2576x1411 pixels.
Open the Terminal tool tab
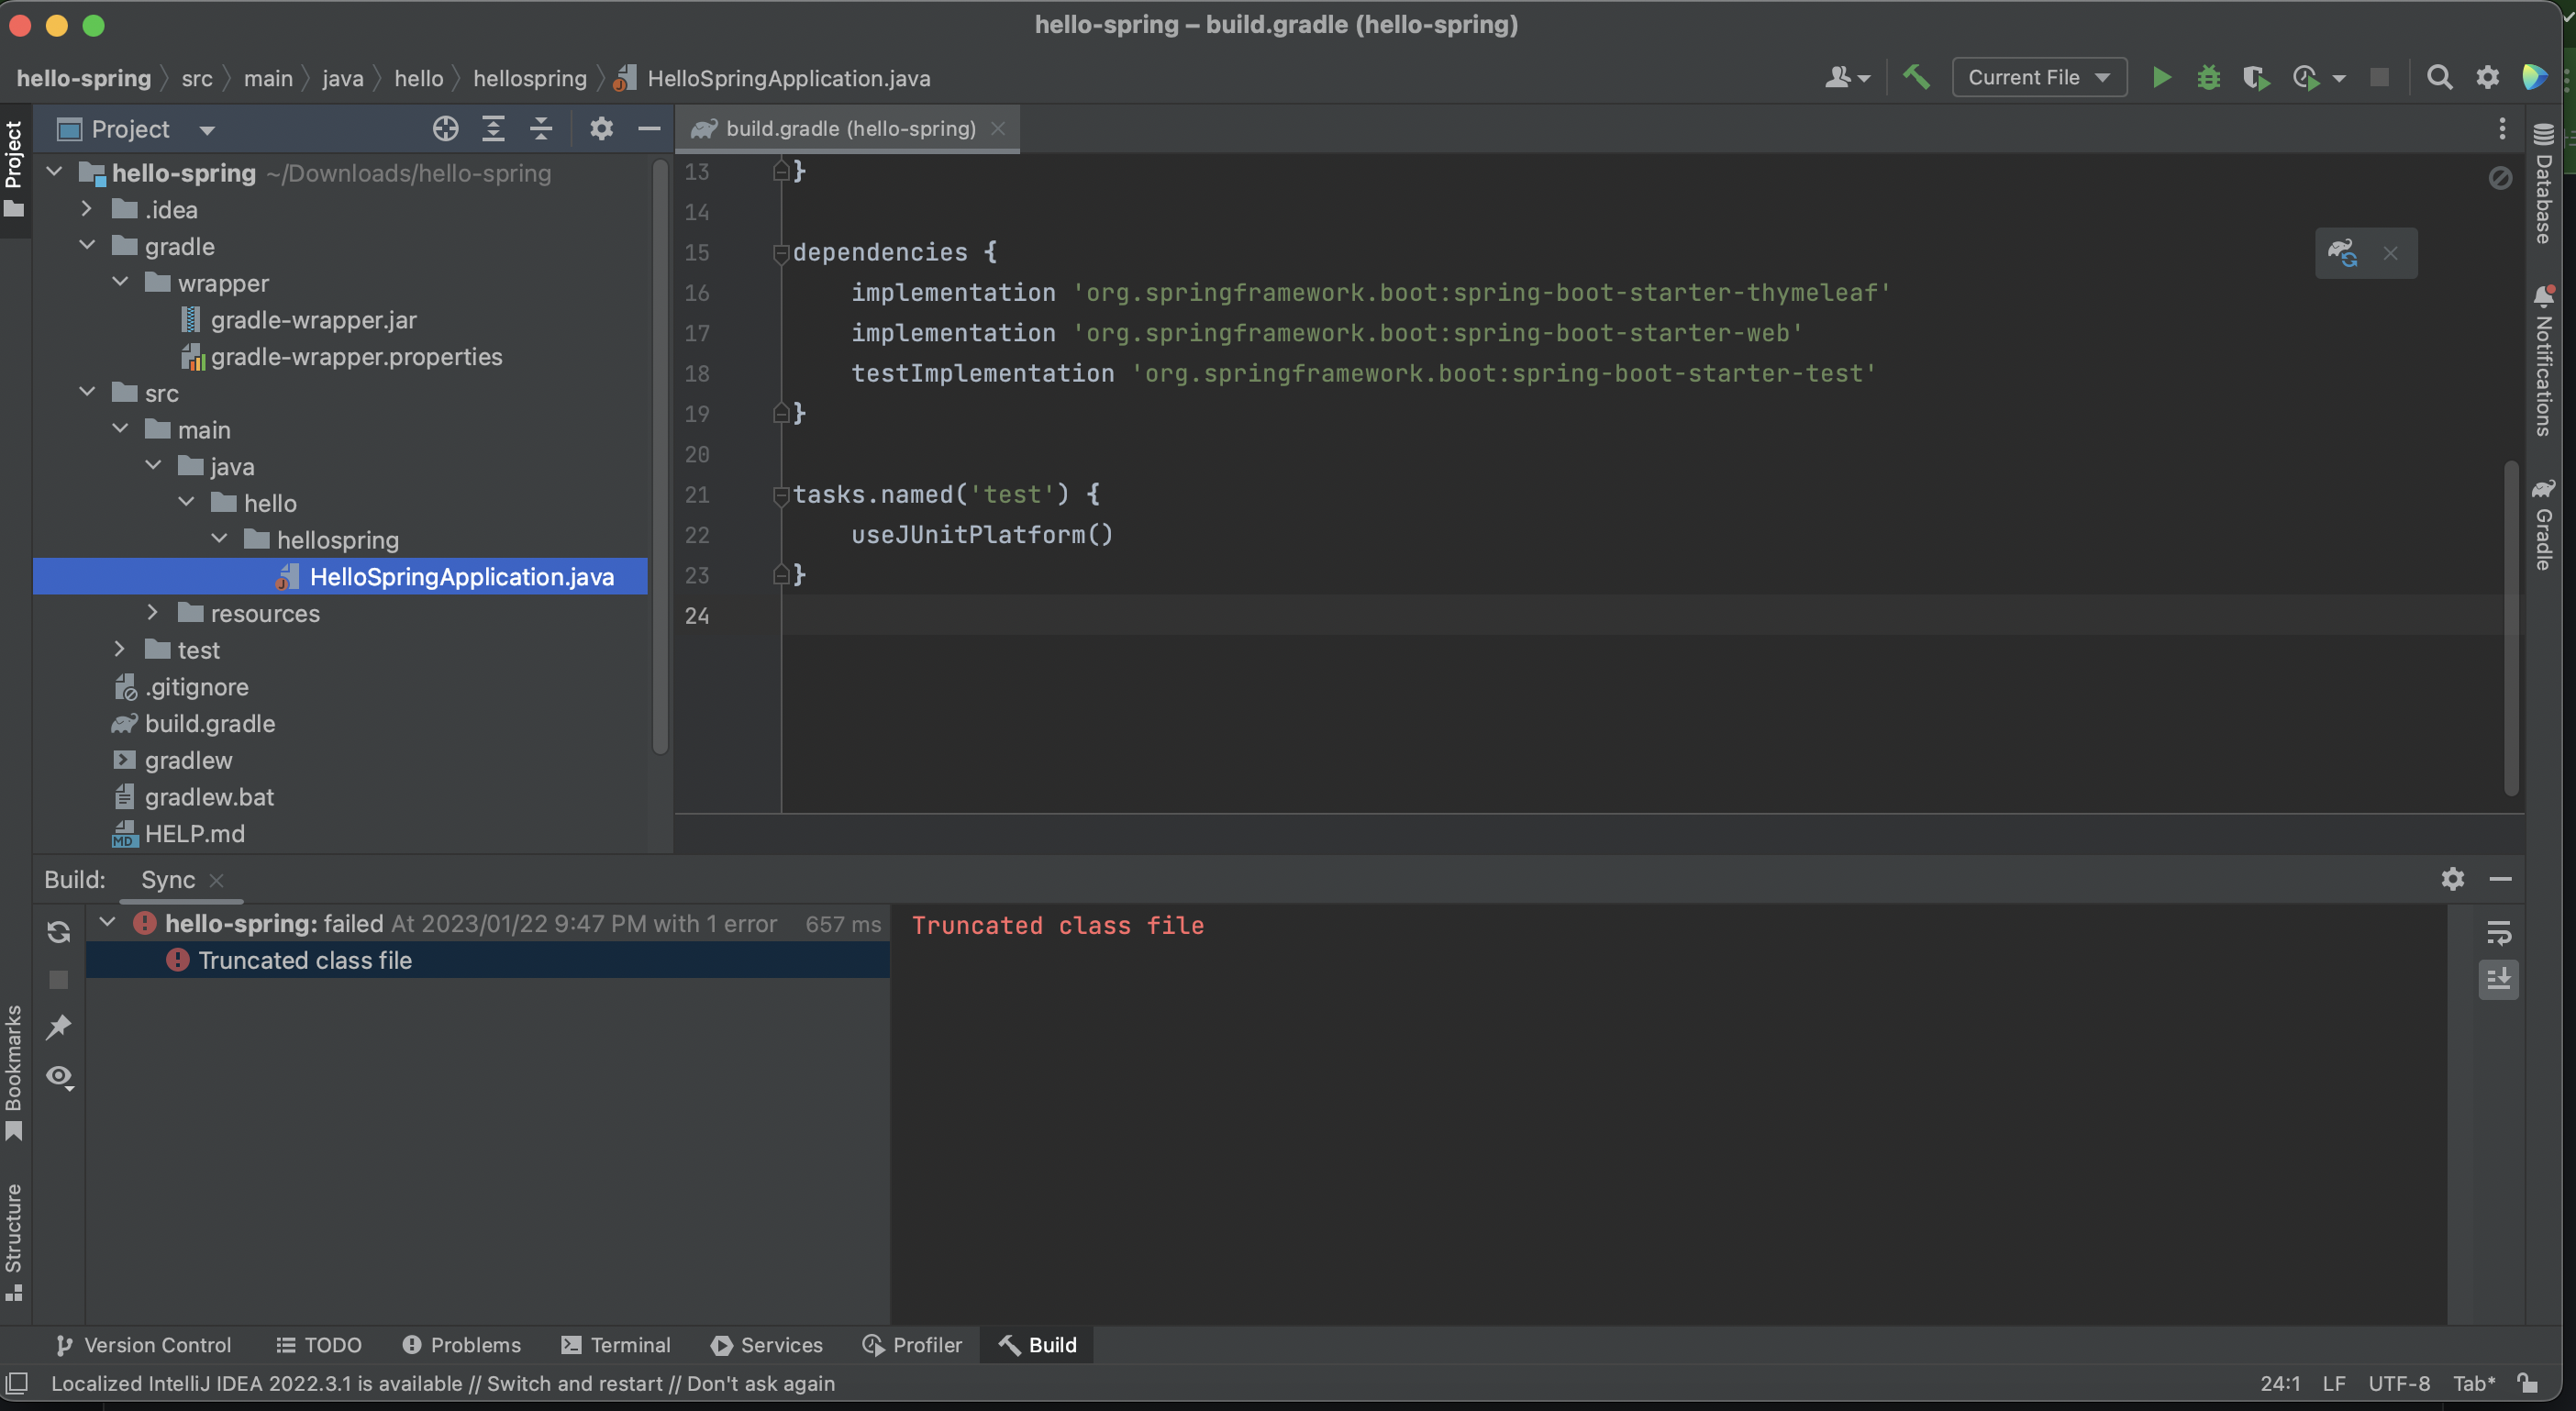click(616, 1345)
